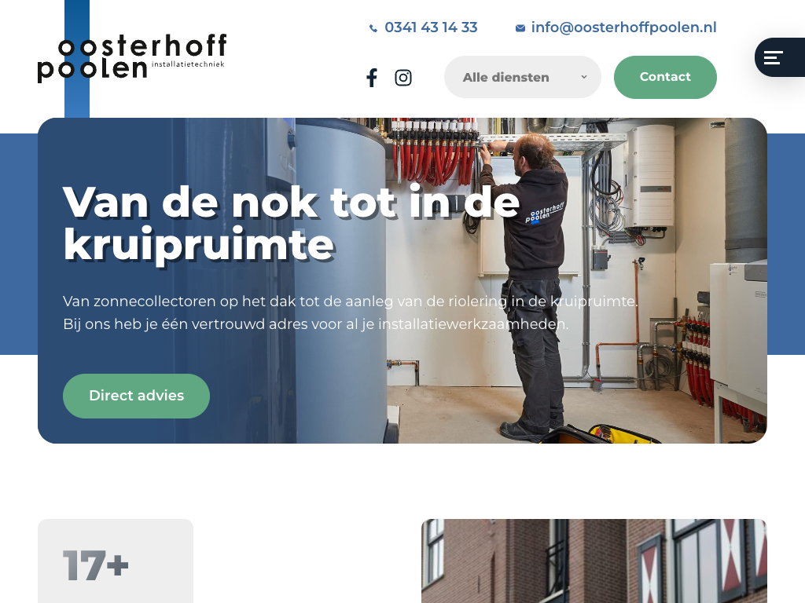Click the Oosterhoff Poolen logo
The width and height of the screenshot is (805, 603).
coord(132,58)
